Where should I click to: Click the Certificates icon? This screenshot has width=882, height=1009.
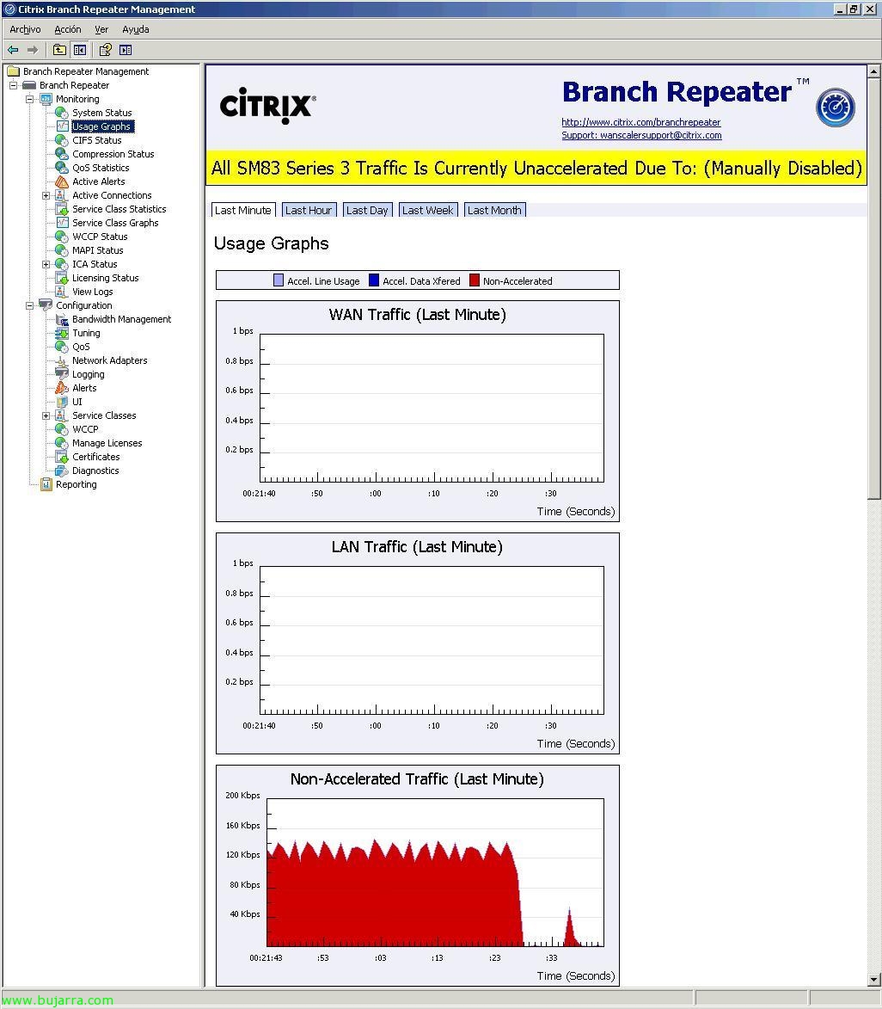(x=62, y=457)
